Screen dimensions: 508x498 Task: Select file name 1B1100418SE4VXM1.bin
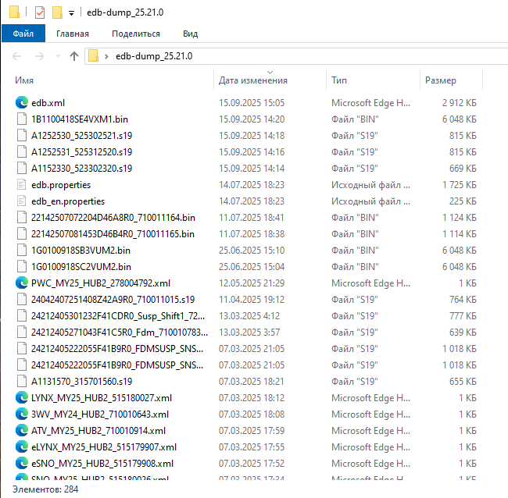click(x=80, y=119)
